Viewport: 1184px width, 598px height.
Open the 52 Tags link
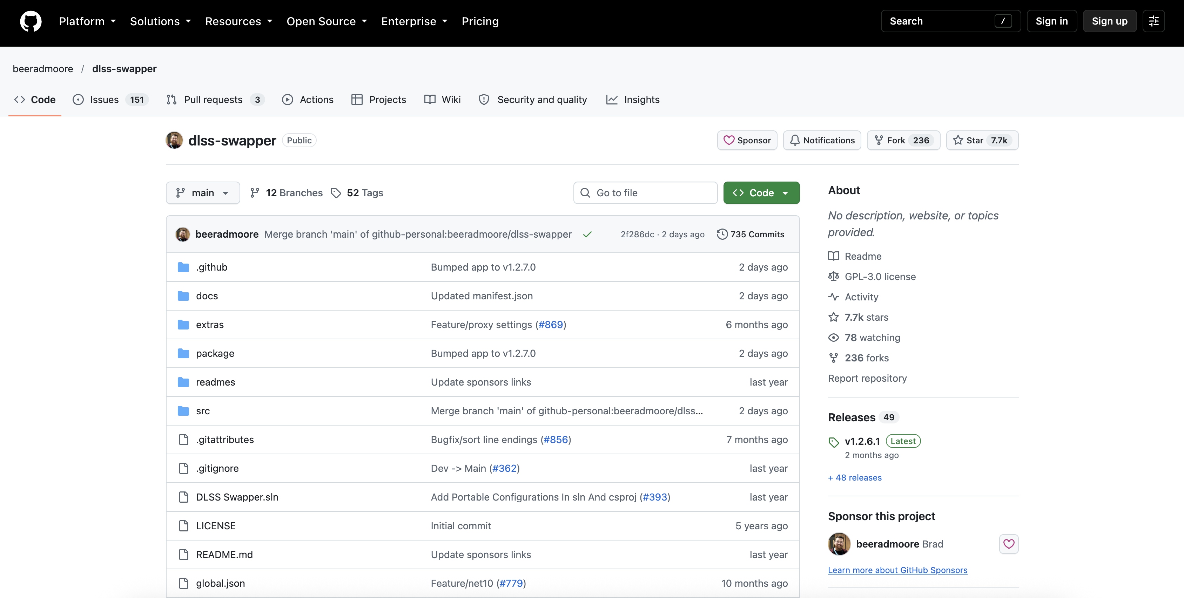(357, 193)
